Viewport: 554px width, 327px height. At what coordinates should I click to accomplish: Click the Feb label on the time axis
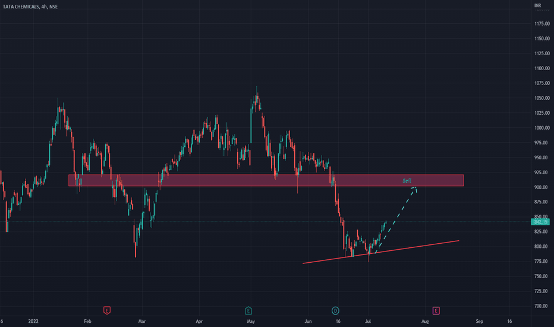(x=87, y=321)
